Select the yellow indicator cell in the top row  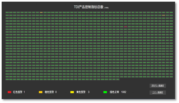click(41, 12)
